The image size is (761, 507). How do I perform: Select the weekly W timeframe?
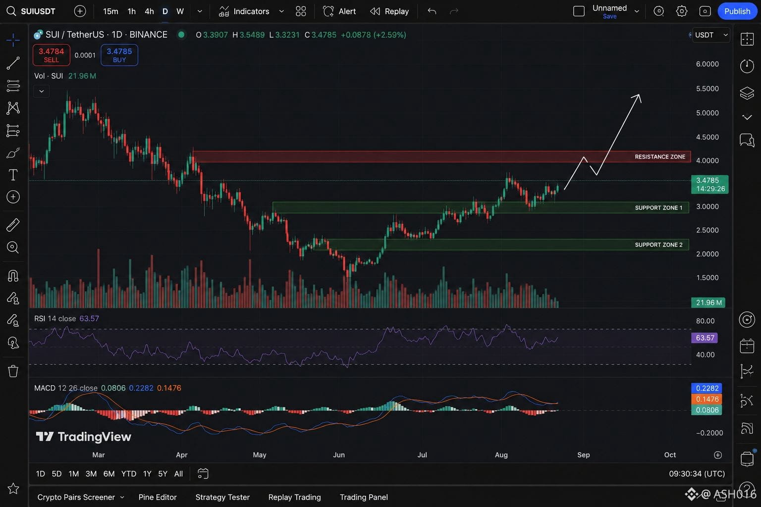[x=180, y=11]
